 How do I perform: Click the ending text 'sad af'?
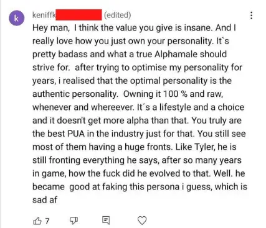tap(45, 200)
